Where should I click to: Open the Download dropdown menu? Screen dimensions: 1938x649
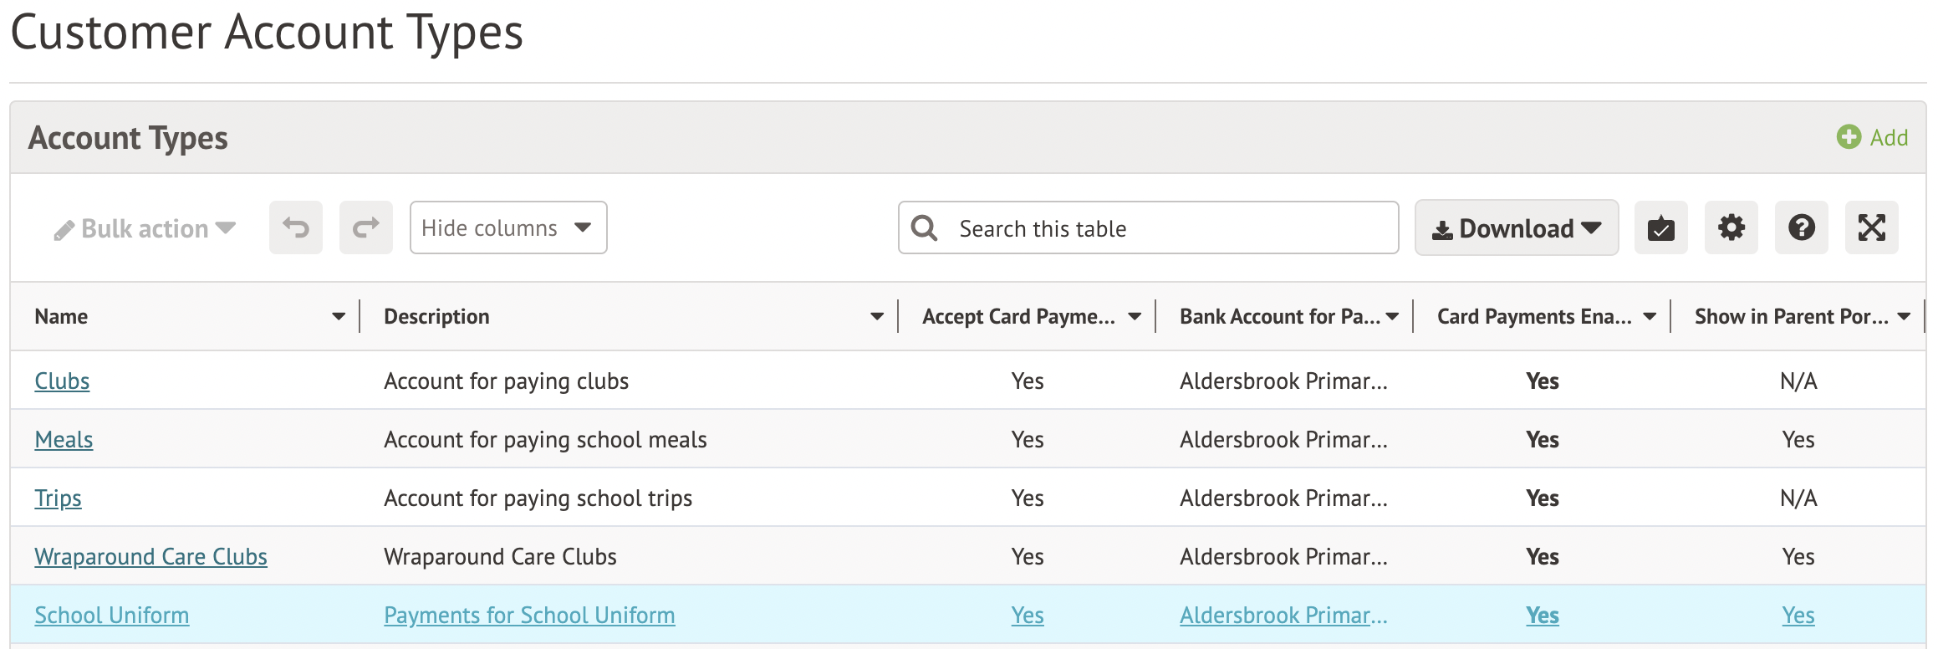pyautogui.click(x=1516, y=228)
